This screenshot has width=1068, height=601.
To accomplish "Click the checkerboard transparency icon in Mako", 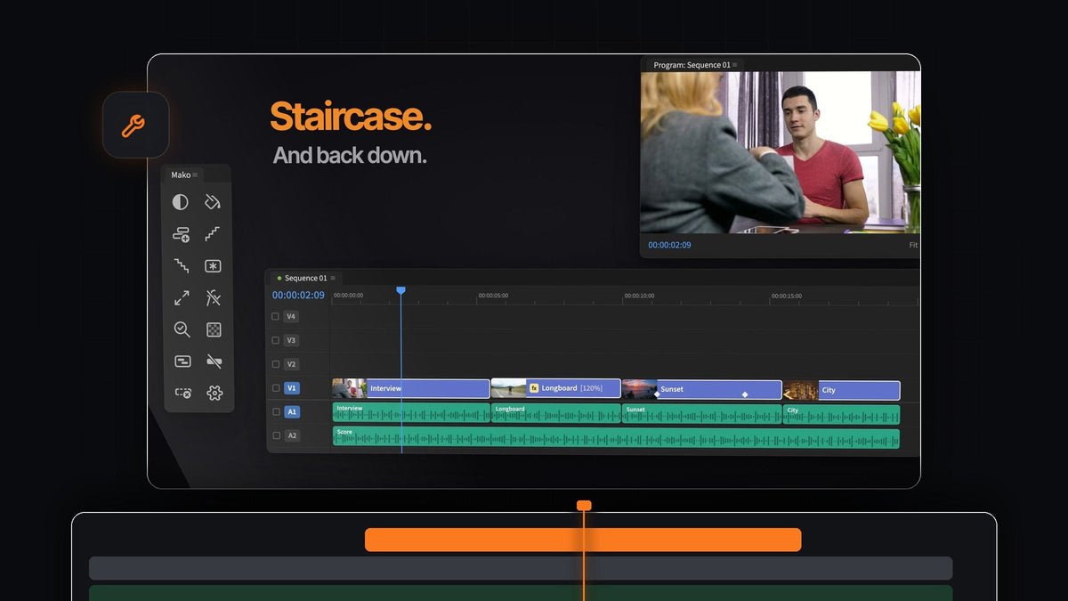I will coord(214,329).
